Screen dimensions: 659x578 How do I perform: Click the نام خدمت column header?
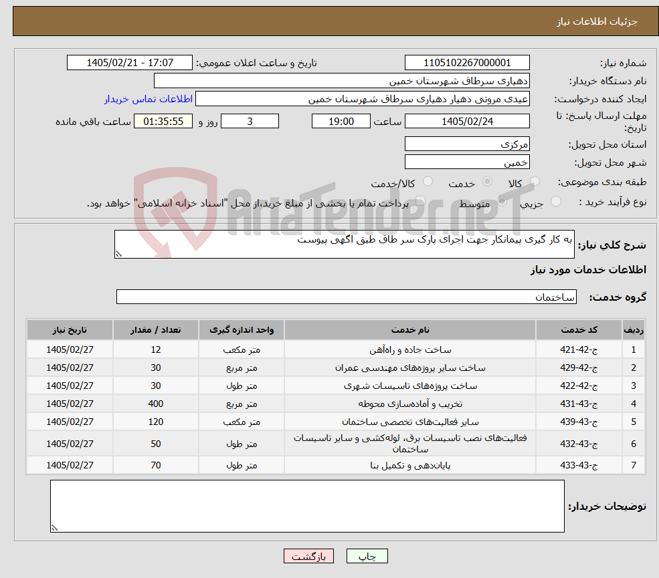coord(410,330)
